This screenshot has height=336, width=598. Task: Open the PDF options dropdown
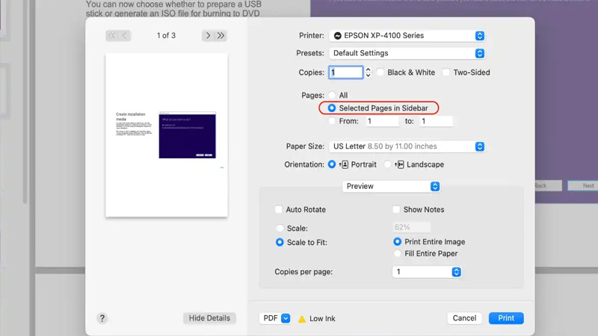[274, 318]
